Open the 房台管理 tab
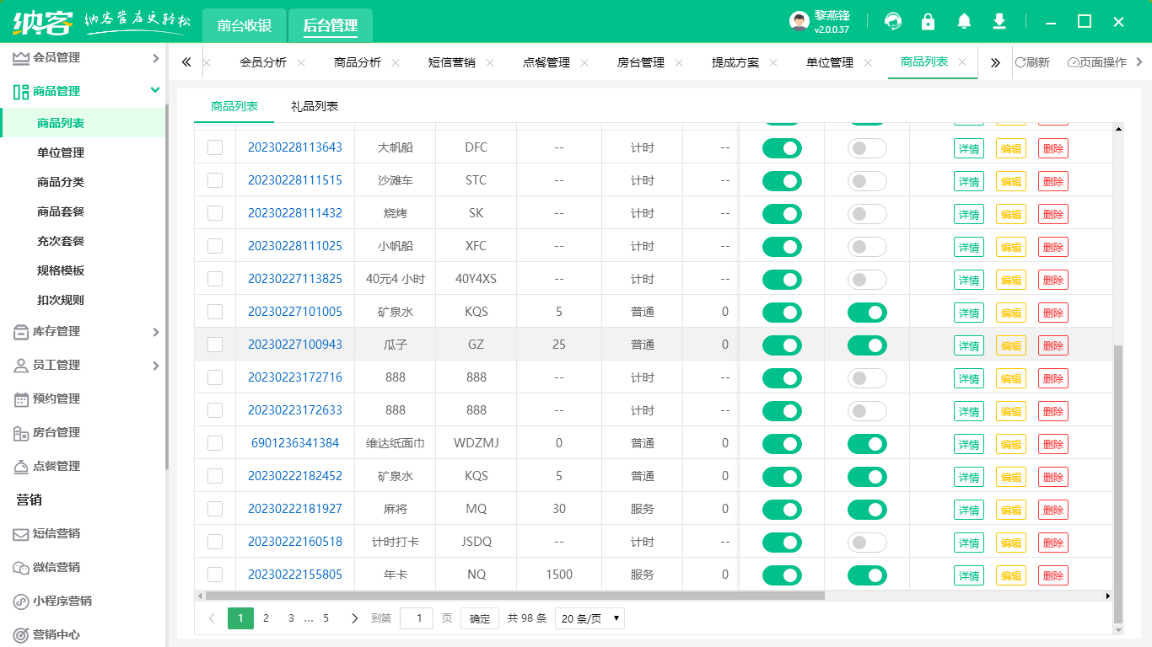Viewport: 1152px width, 647px height. click(x=642, y=61)
